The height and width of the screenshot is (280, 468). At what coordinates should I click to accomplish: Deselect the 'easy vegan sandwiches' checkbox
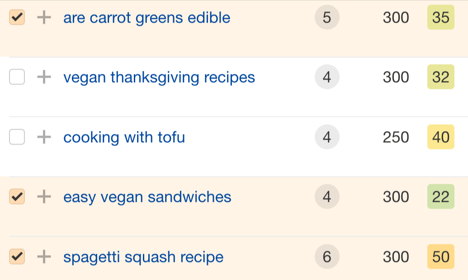pyautogui.click(x=17, y=196)
